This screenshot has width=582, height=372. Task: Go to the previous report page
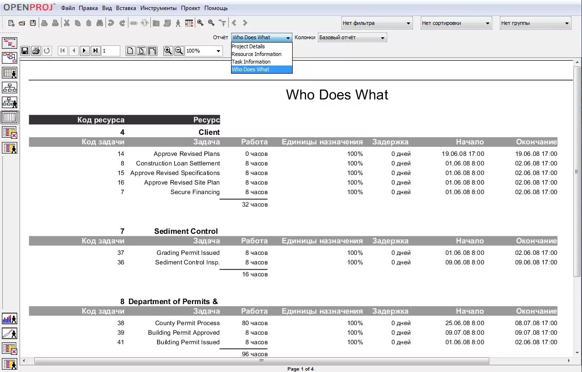[74, 51]
